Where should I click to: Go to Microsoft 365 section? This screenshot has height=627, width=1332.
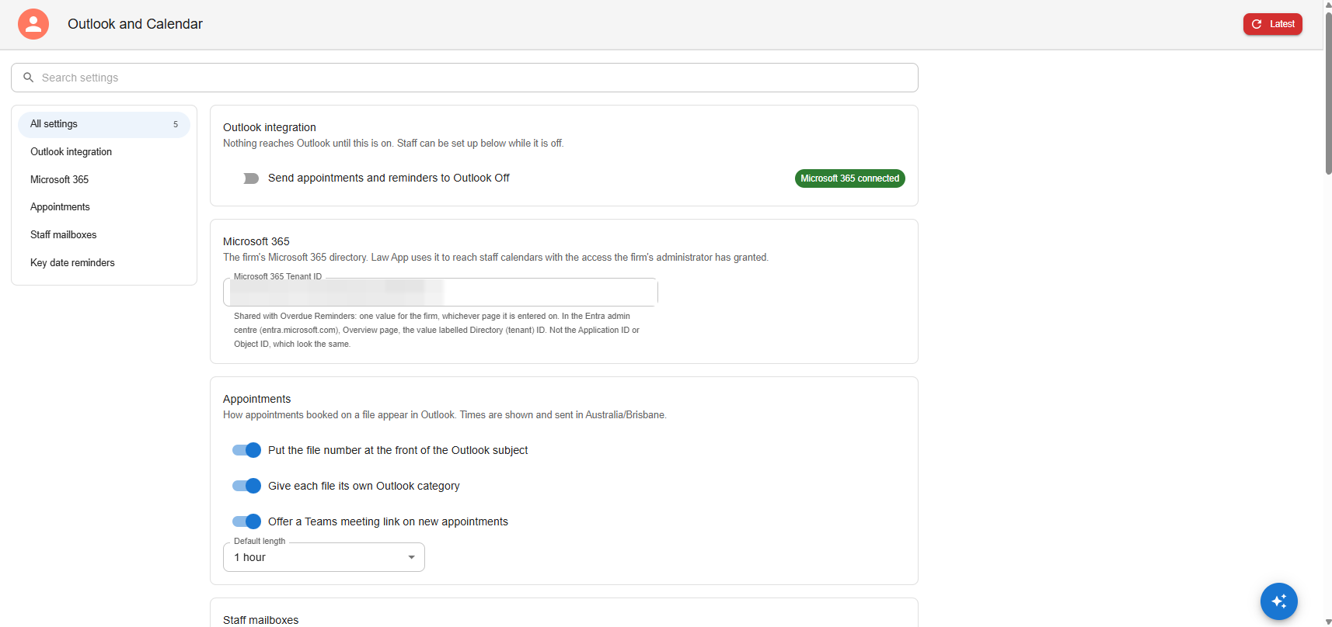point(104,180)
